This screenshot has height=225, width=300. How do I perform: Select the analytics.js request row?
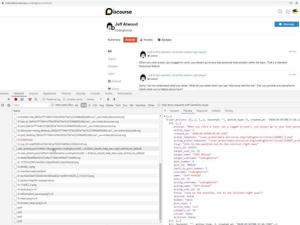click(x=86, y=139)
